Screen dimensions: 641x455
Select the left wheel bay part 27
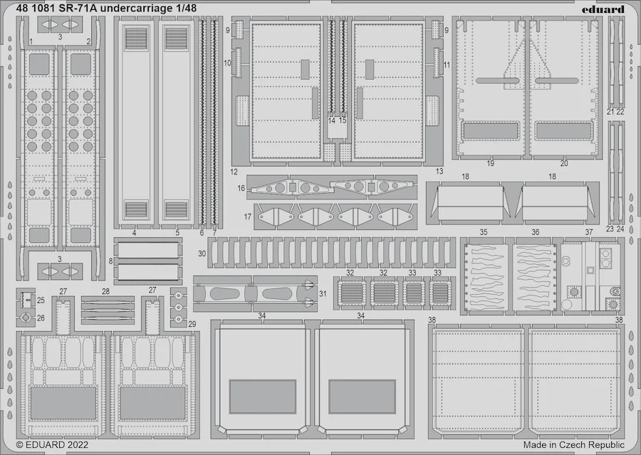tap(62, 368)
